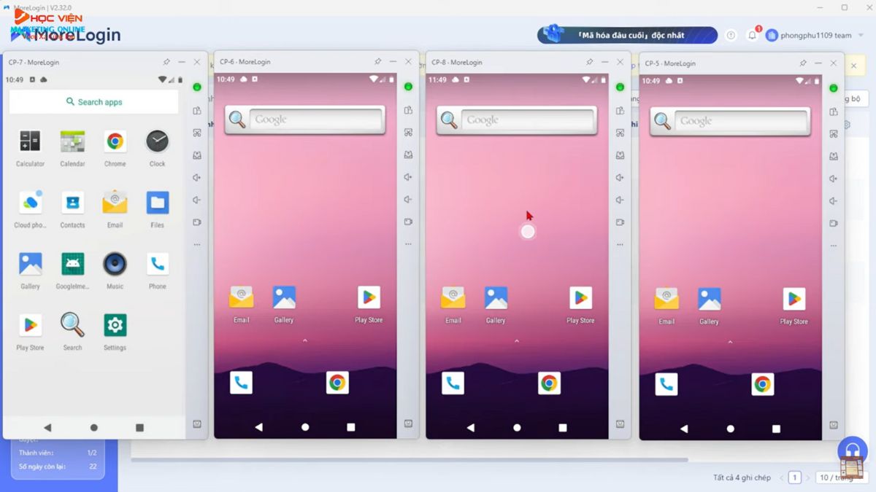Open Play Store on CP-8 home screen

(580, 297)
